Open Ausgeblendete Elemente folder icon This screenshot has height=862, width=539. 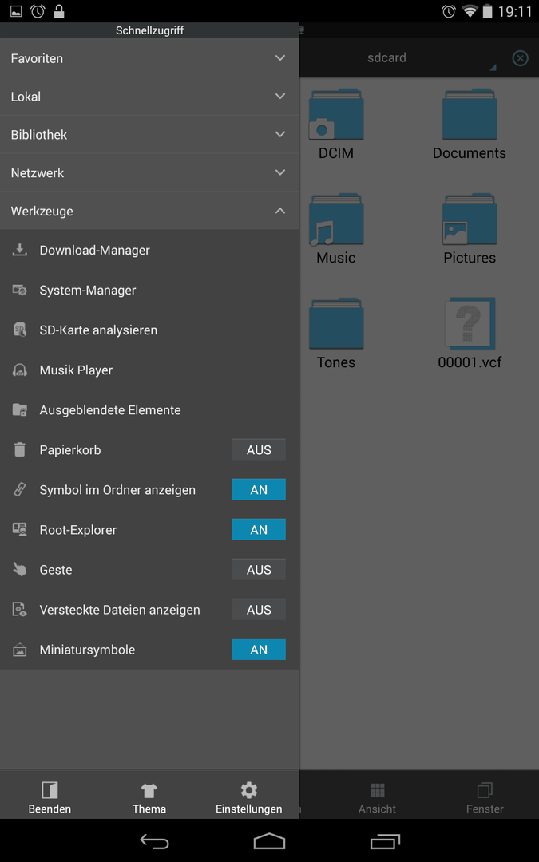pos(20,410)
